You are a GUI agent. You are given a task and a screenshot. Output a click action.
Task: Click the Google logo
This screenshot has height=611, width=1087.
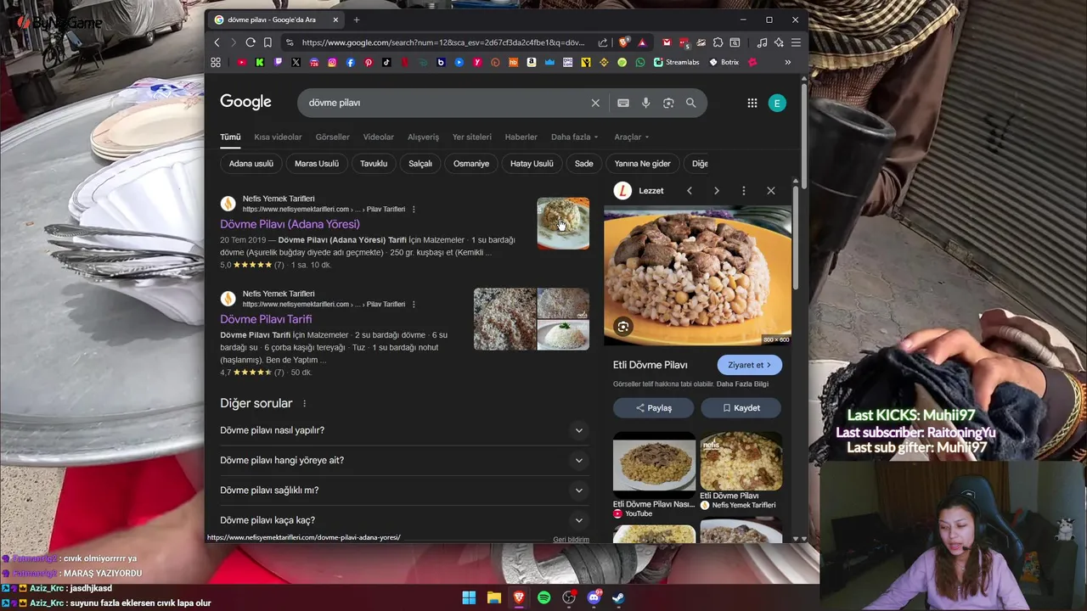(x=245, y=102)
